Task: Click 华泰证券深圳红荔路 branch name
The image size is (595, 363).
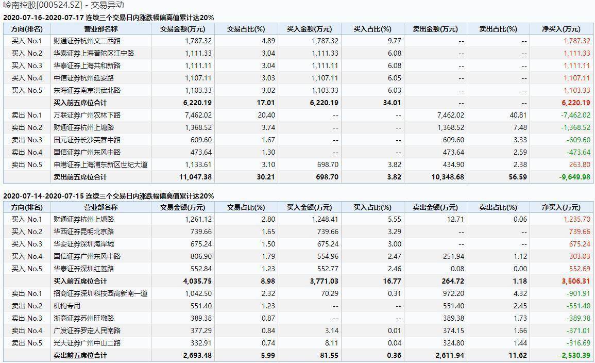Action: point(83,269)
